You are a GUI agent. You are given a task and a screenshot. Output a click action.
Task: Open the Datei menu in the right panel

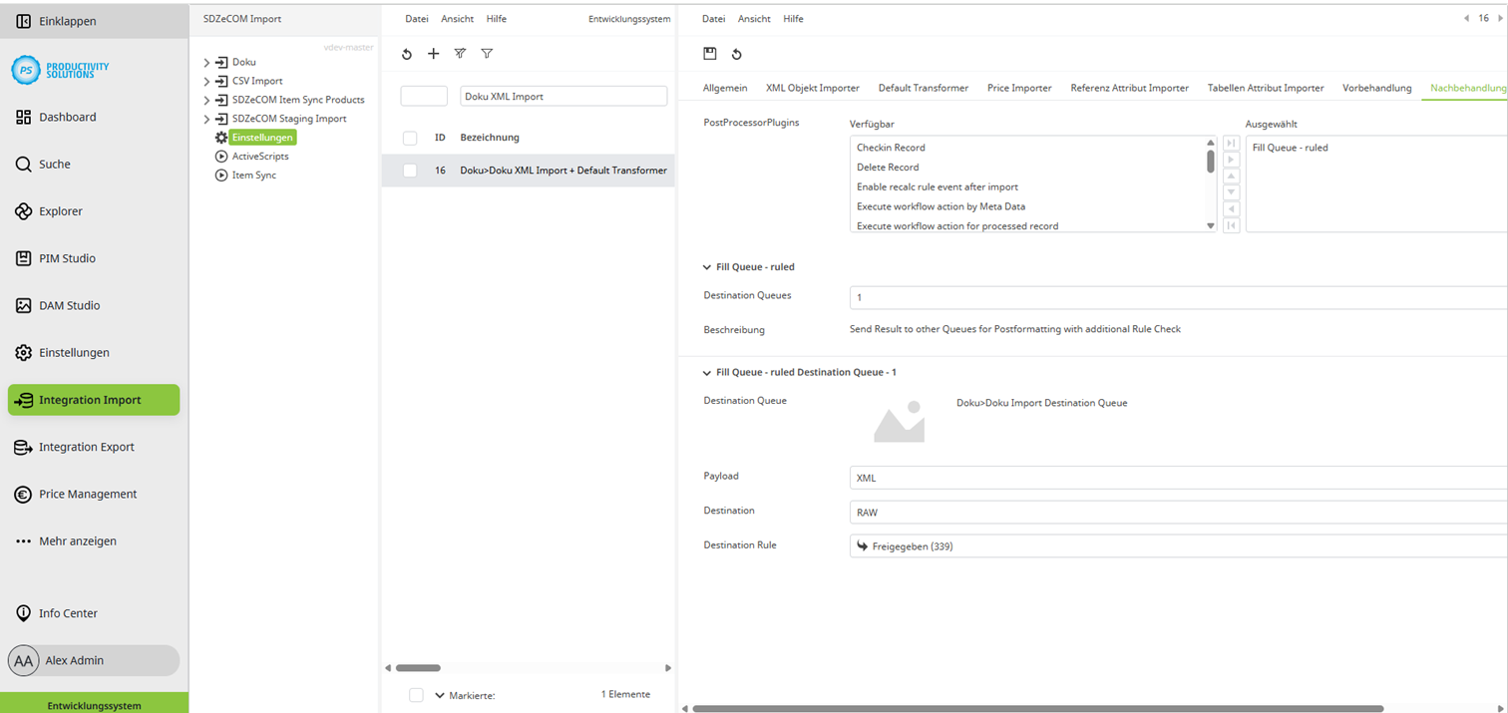point(712,18)
